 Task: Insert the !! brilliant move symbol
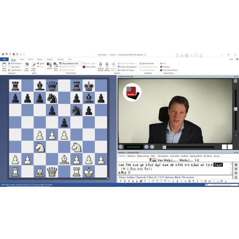click(145, 181)
